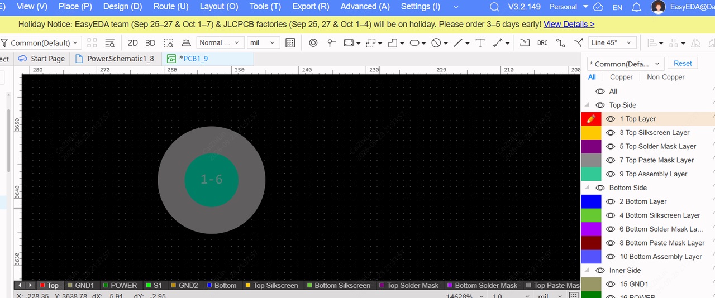Open the Route (U) menu

pos(171,7)
